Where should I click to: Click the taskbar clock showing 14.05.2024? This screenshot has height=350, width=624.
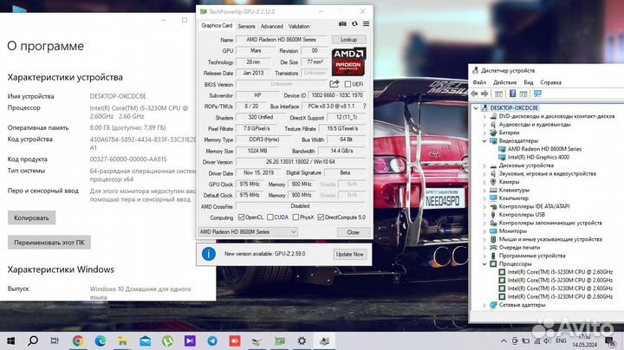tap(585, 340)
